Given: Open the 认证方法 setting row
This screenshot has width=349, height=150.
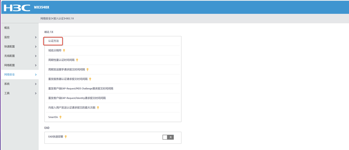Looking at the screenshot, I should coord(113,41).
